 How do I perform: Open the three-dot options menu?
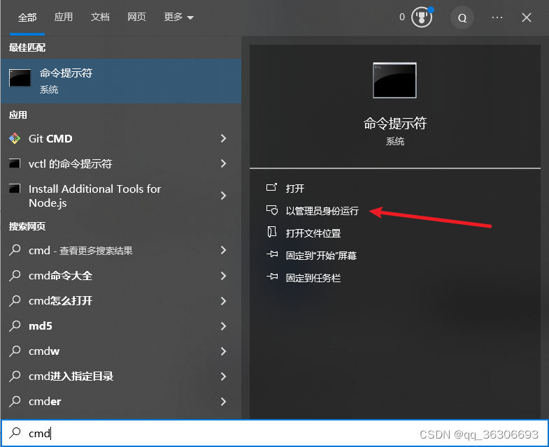(x=497, y=17)
